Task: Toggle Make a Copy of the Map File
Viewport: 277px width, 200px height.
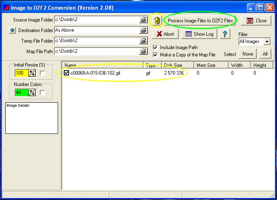Action: tap(155, 55)
